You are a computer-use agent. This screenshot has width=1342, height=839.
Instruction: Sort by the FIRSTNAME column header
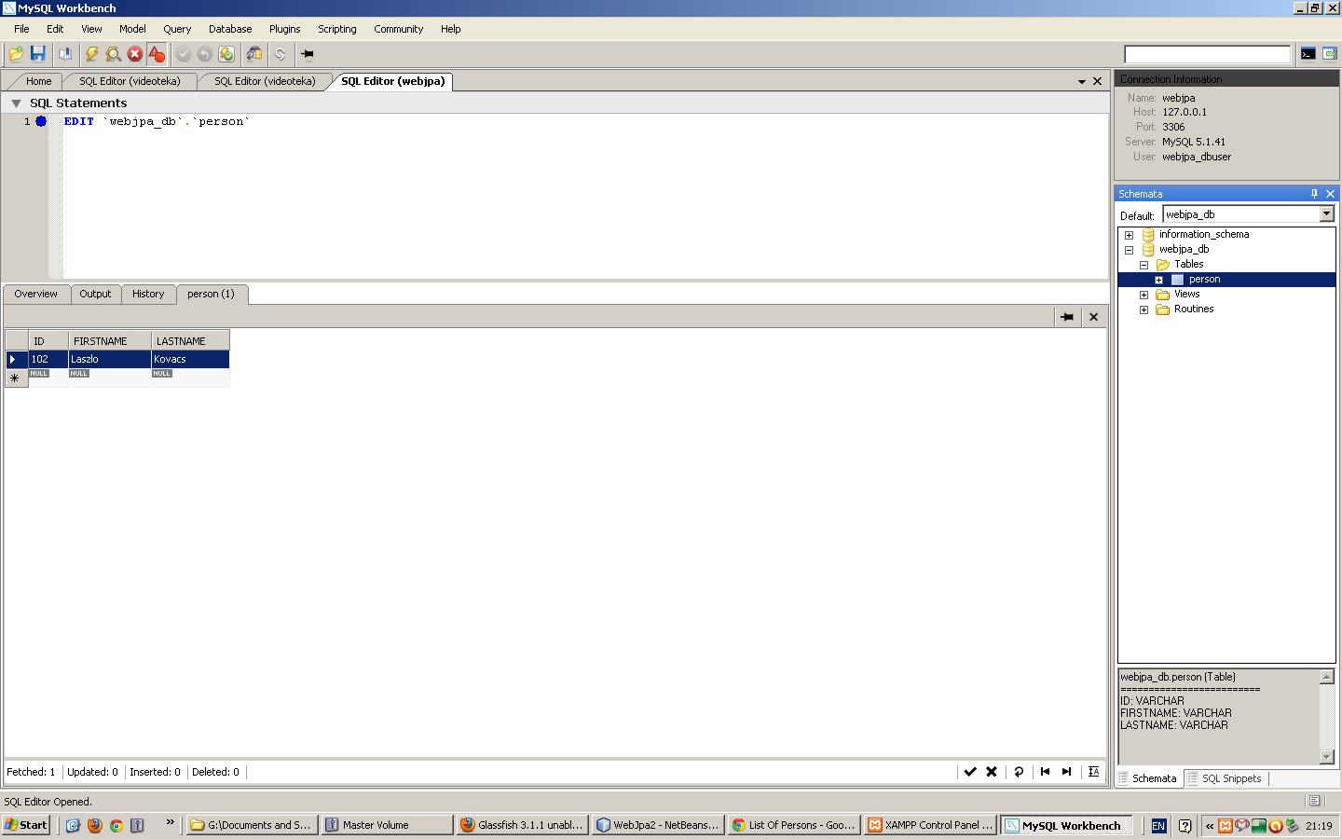click(110, 341)
